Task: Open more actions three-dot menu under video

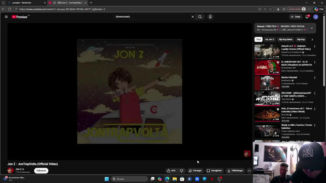Action: [x=249, y=171]
